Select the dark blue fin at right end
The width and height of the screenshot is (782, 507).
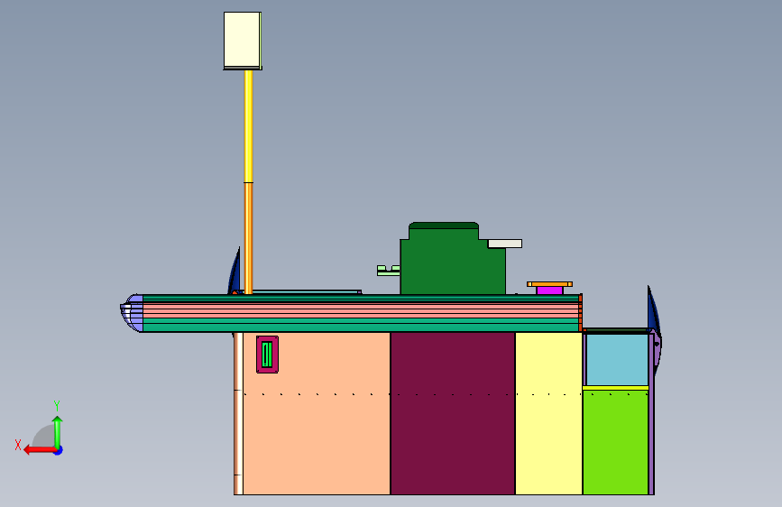coord(654,312)
